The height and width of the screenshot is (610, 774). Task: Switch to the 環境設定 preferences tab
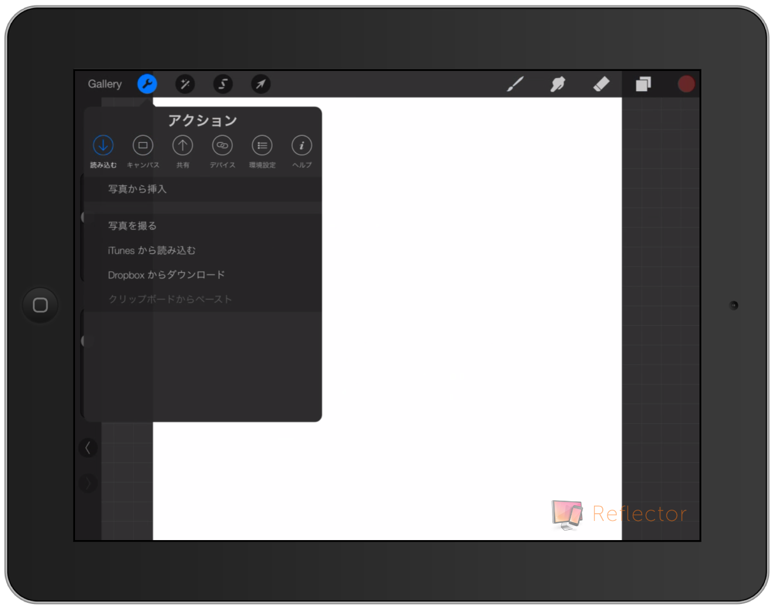[262, 152]
